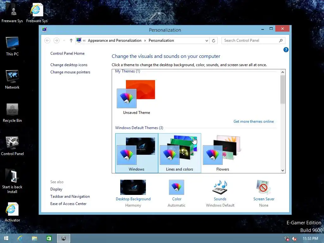Click the Forward navigation arrow
324x243 pixels.
tap(56, 40)
